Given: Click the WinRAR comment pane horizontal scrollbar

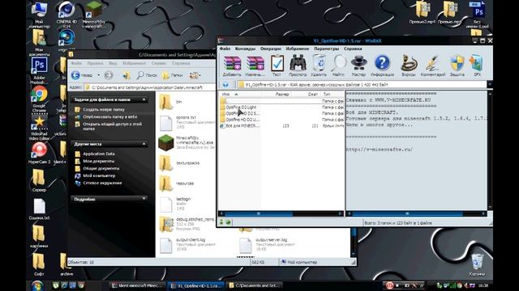Looking at the screenshot, I should pos(416,213).
